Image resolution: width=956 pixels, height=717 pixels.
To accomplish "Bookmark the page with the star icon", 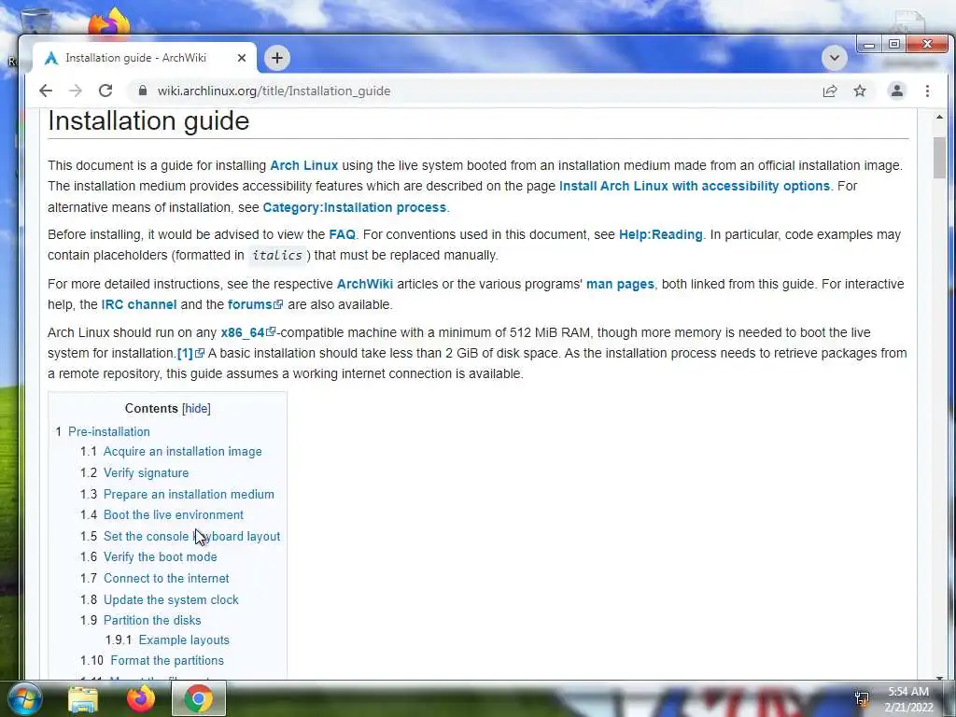I will [860, 91].
